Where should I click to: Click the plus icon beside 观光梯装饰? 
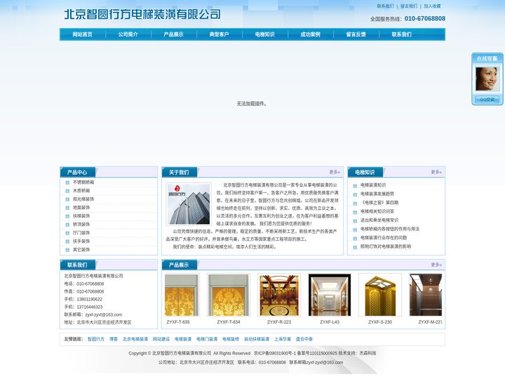point(67,199)
